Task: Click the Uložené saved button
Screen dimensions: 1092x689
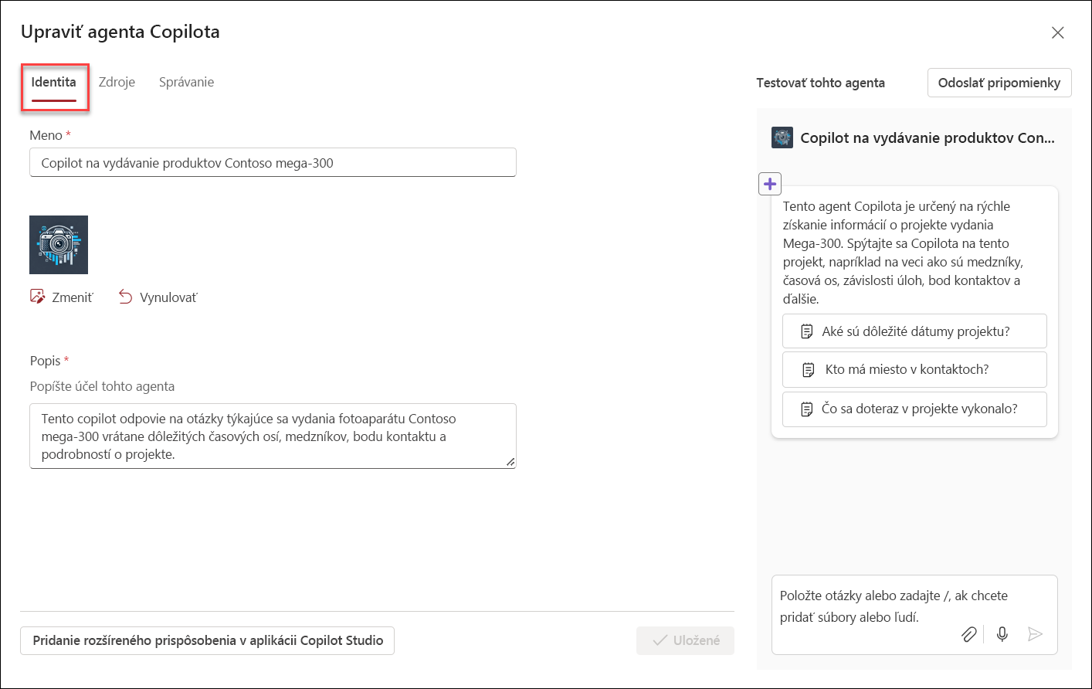Action: click(685, 640)
